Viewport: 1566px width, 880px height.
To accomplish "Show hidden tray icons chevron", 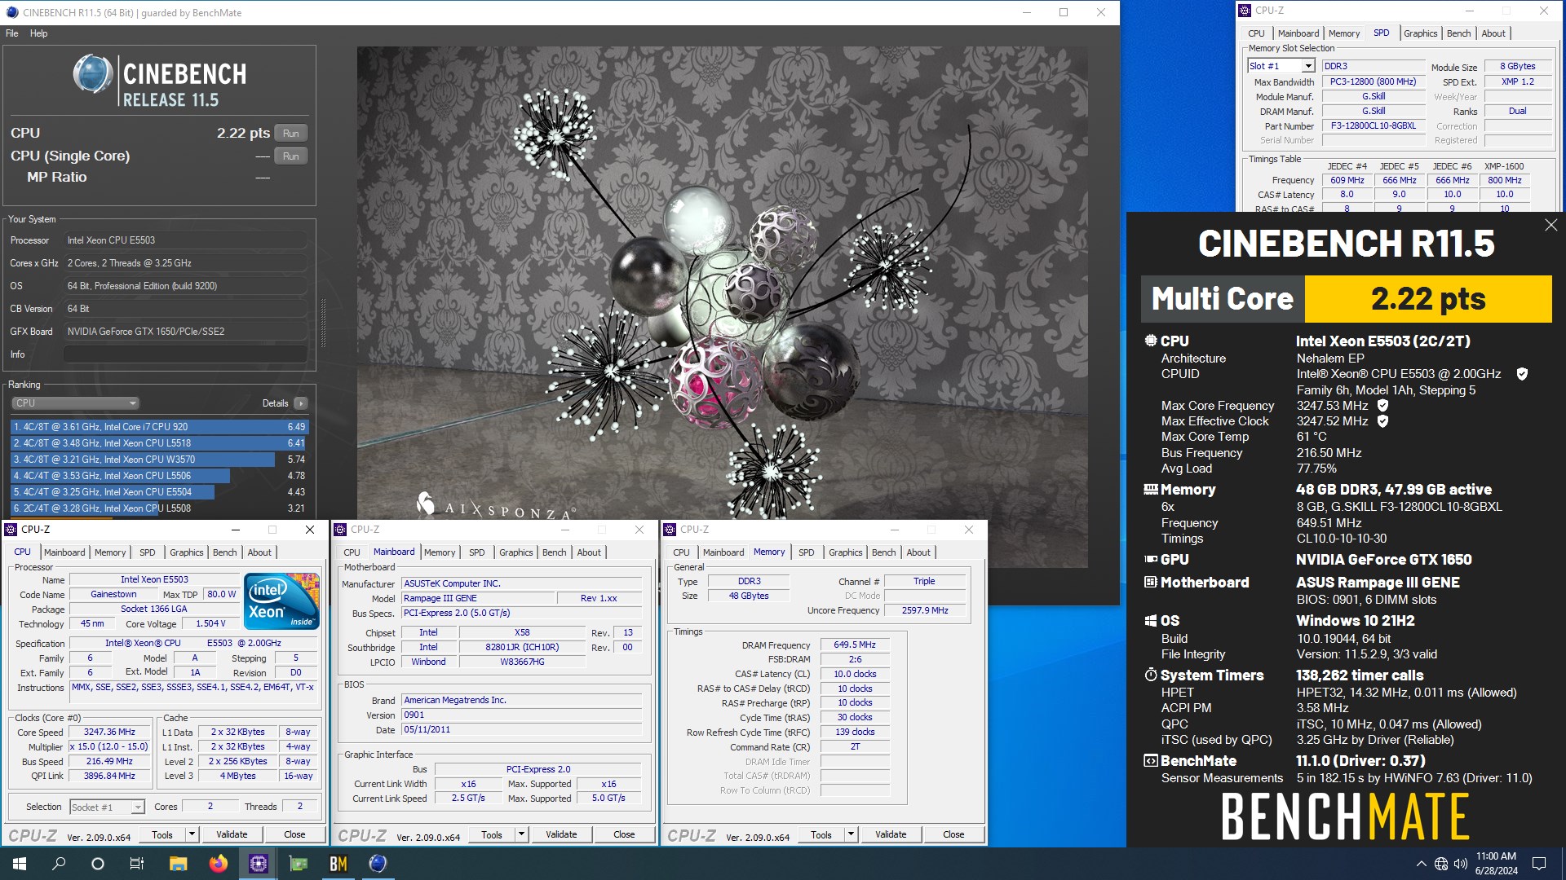I will pos(1421,864).
